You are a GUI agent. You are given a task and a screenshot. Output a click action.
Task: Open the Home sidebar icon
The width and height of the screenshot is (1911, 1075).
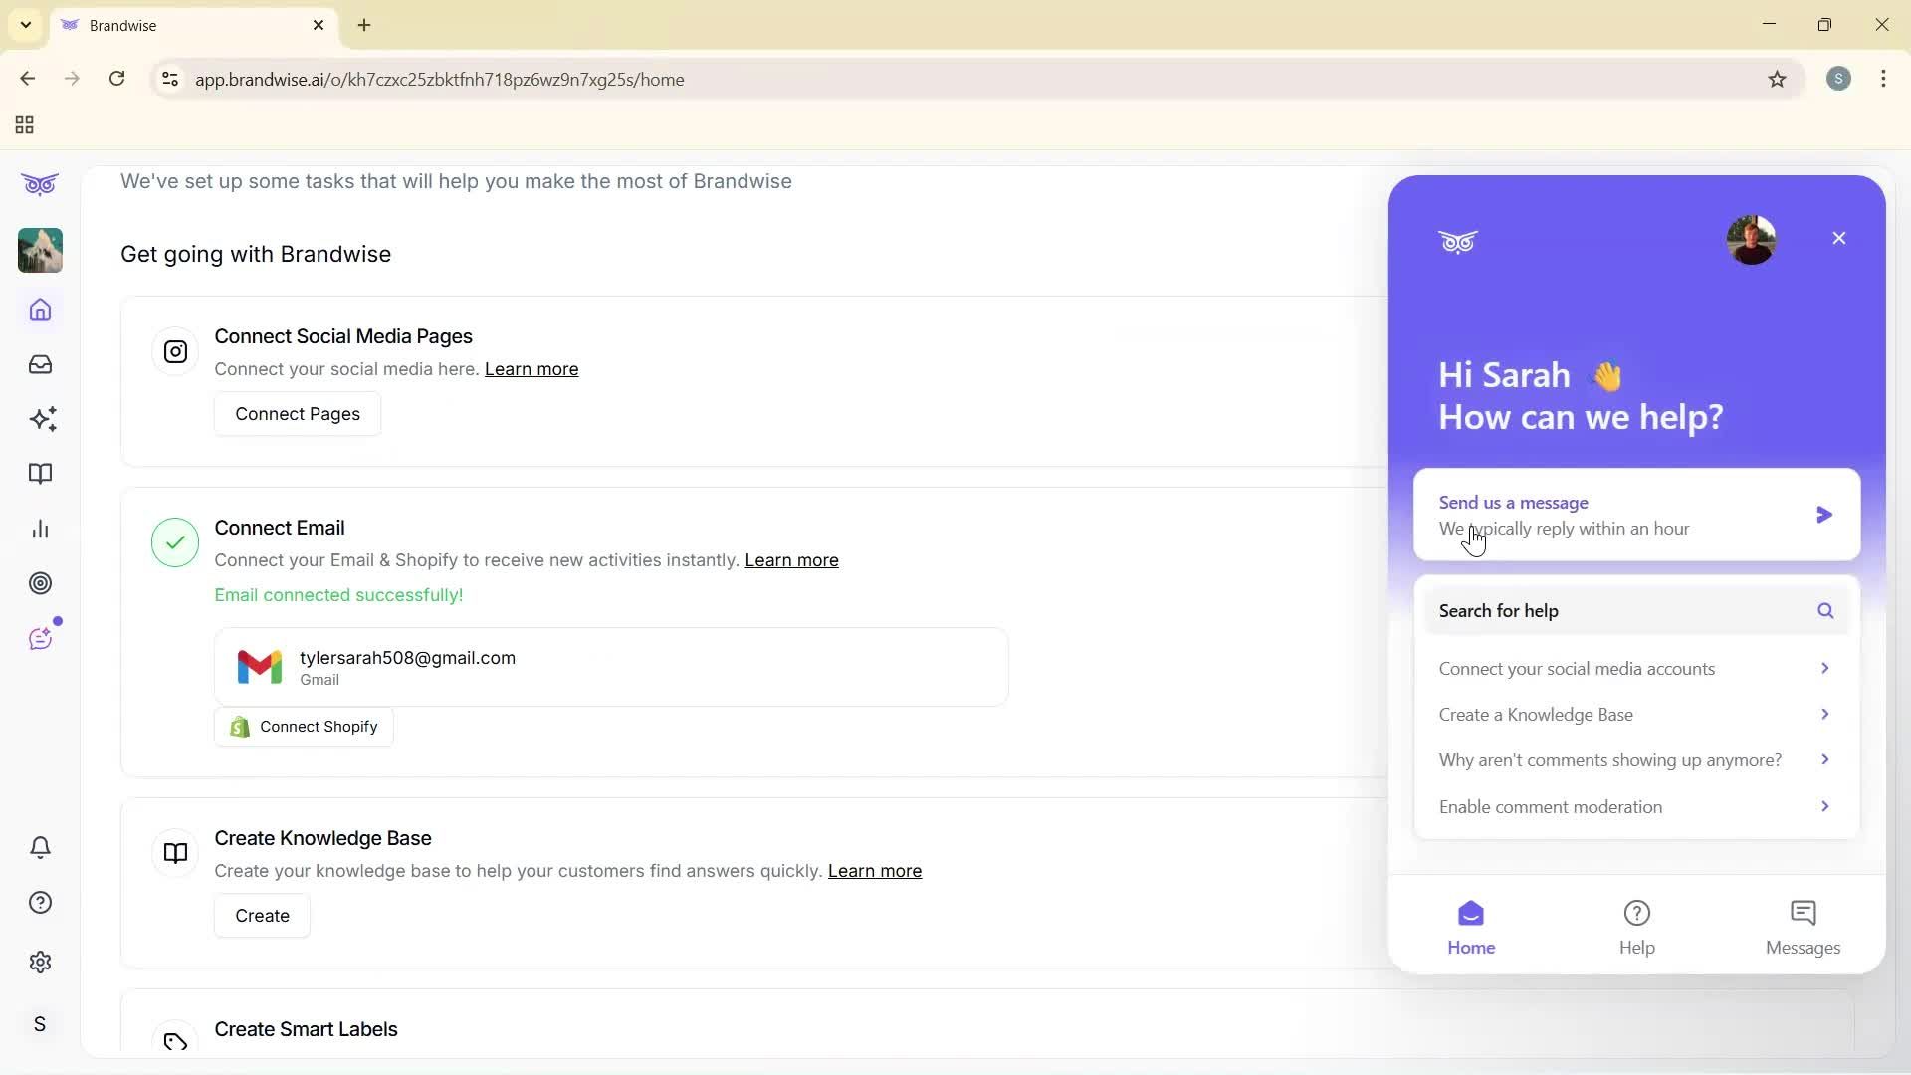pos(40,310)
